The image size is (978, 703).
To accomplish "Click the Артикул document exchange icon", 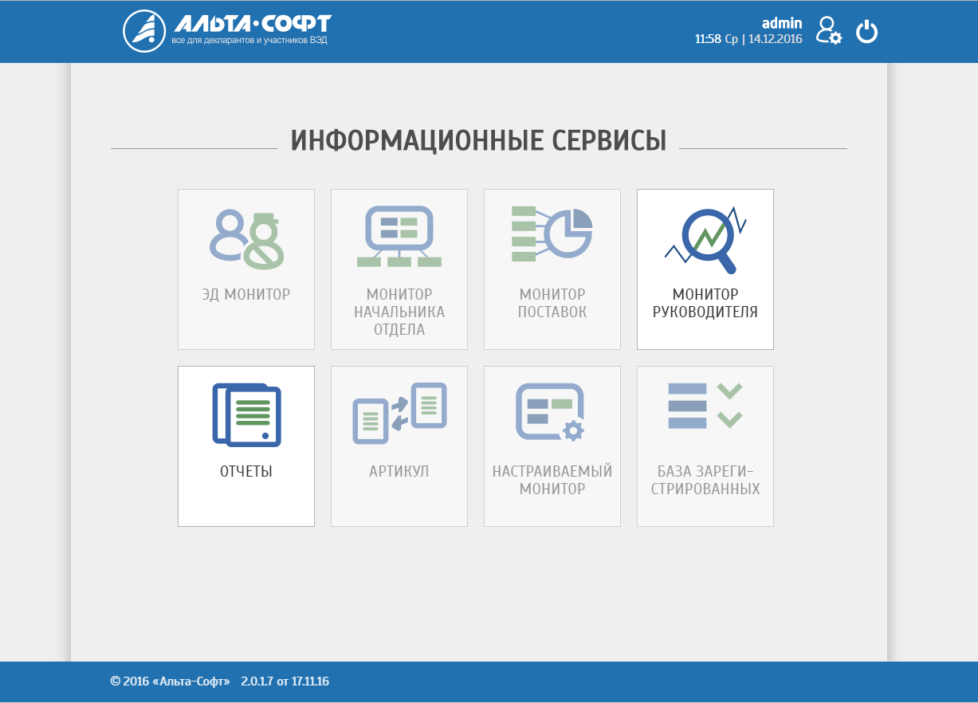I will pyautogui.click(x=399, y=414).
